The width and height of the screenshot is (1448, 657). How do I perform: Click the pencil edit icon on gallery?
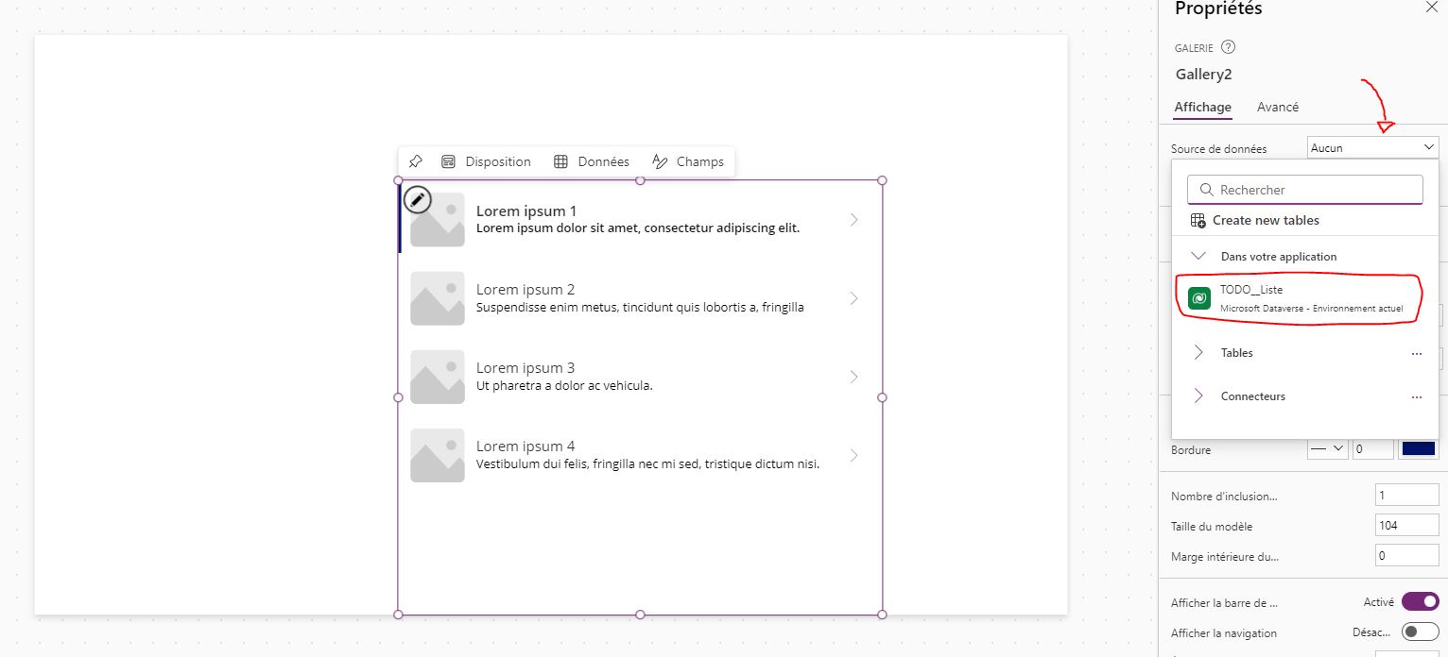(418, 200)
